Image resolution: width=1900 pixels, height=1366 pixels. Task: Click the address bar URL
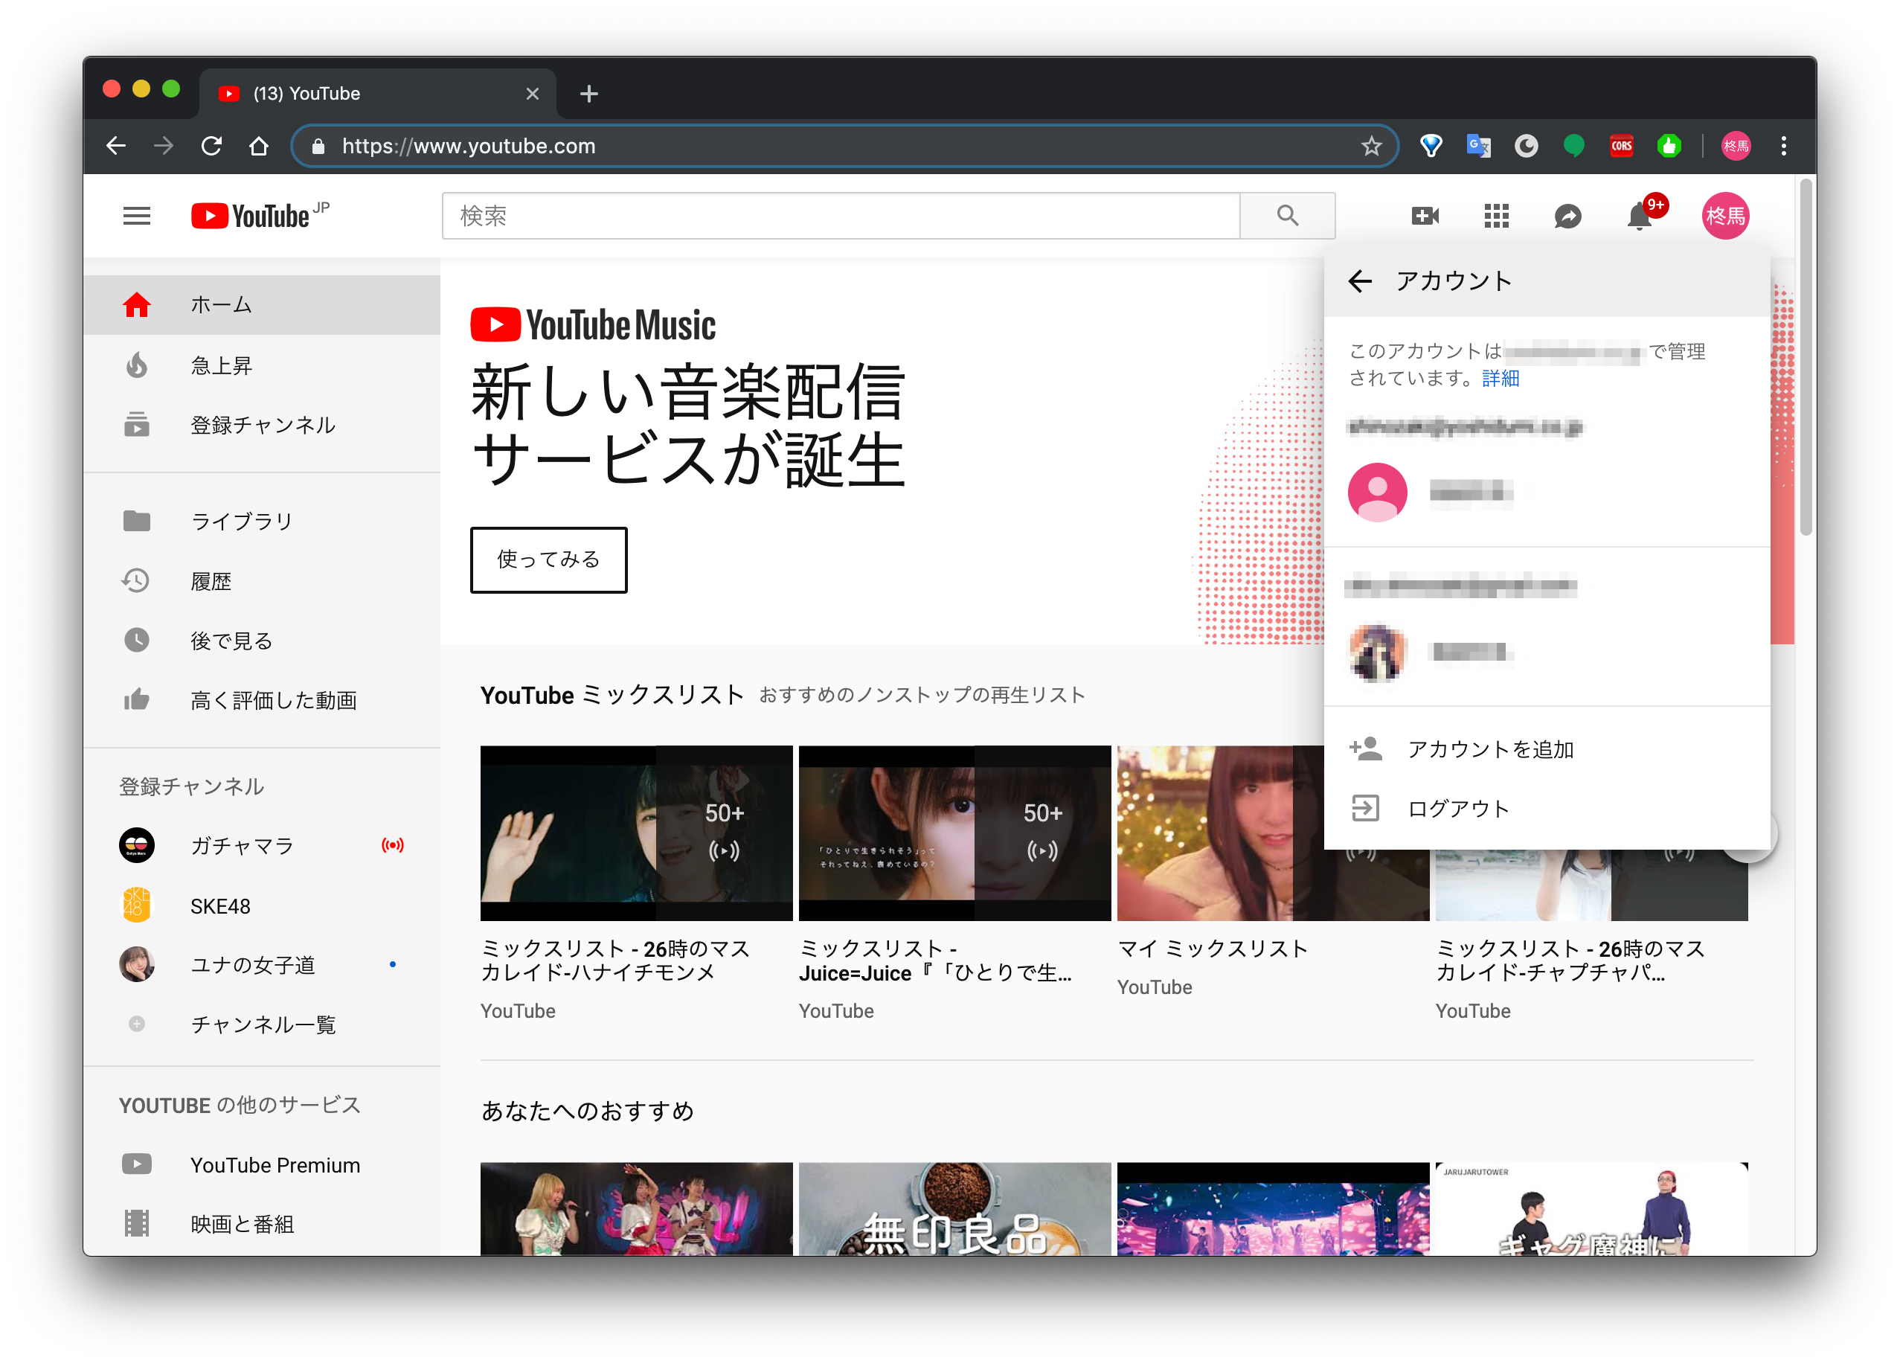pos(468,146)
